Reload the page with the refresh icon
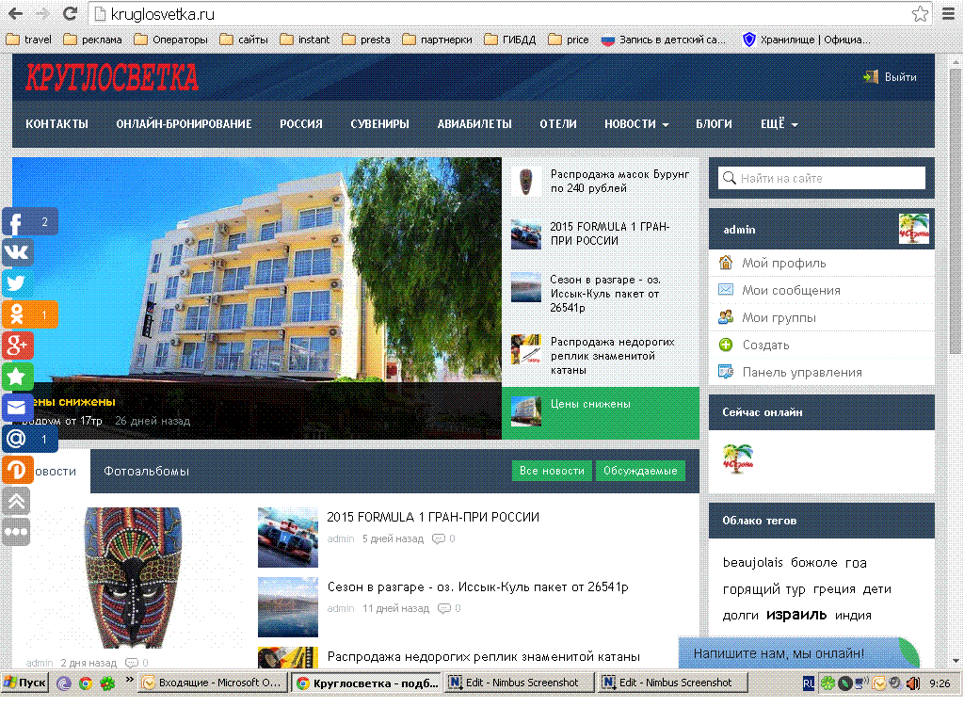This screenshot has width=964, height=723. click(x=70, y=13)
